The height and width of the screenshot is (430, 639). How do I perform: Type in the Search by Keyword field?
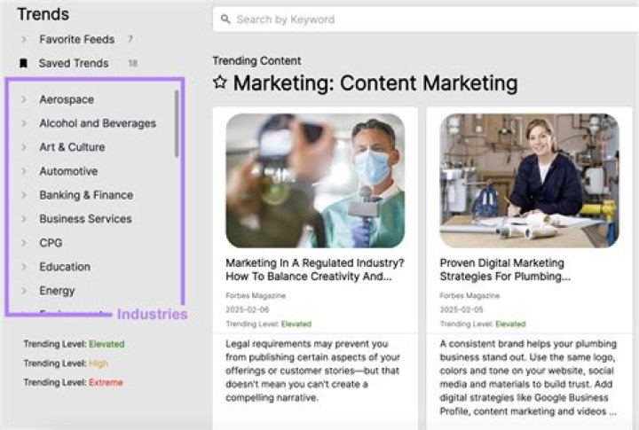click(x=426, y=20)
